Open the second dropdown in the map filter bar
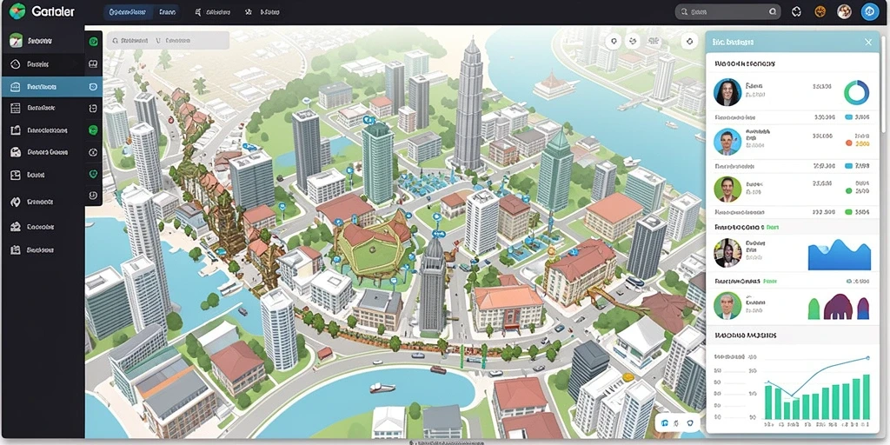 [x=174, y=41]
